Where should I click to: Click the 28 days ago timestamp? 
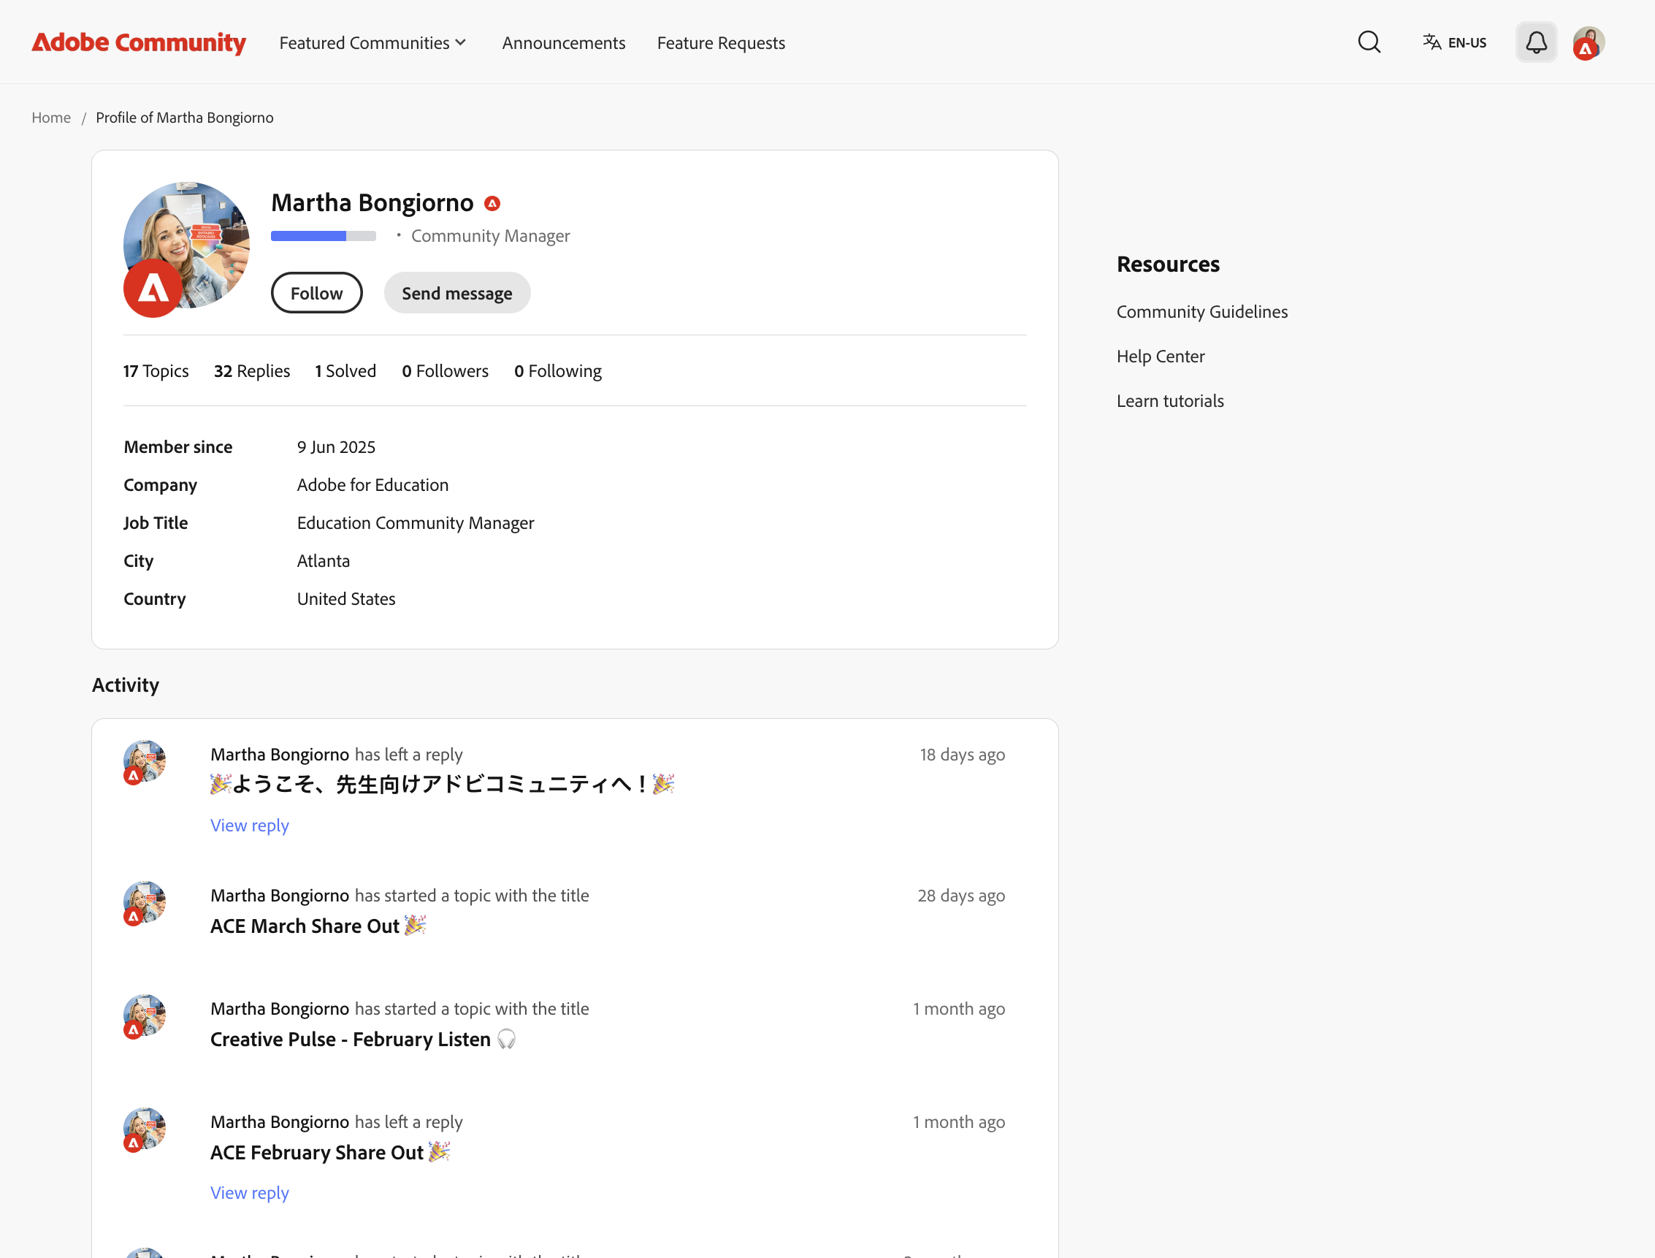click(x=961, y=896)
